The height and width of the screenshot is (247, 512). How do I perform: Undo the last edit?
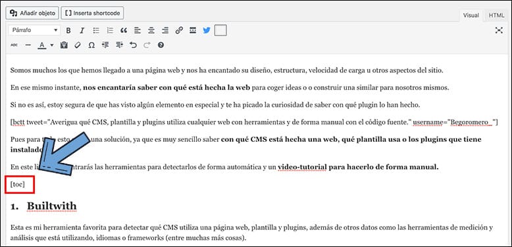click(133, 45)
